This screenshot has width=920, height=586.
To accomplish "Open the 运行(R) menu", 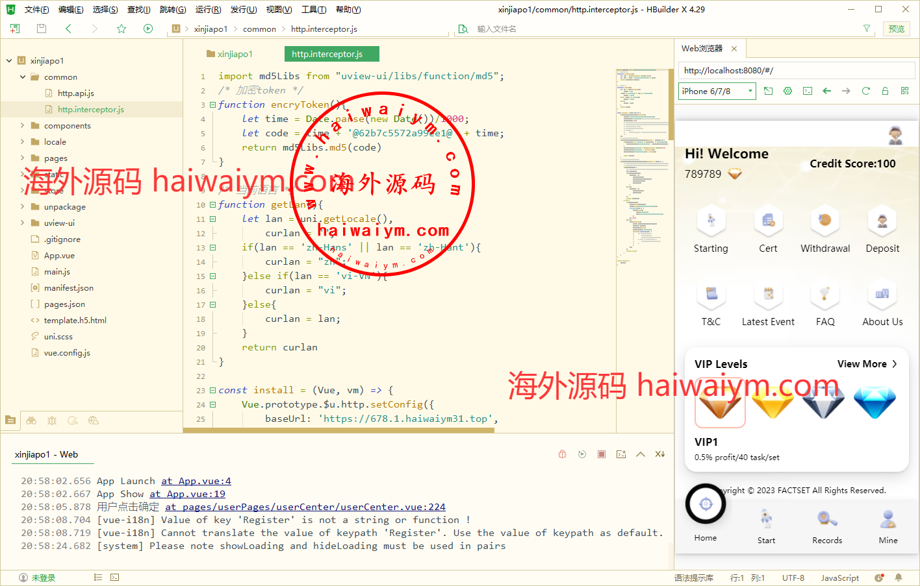I will 208,9.
